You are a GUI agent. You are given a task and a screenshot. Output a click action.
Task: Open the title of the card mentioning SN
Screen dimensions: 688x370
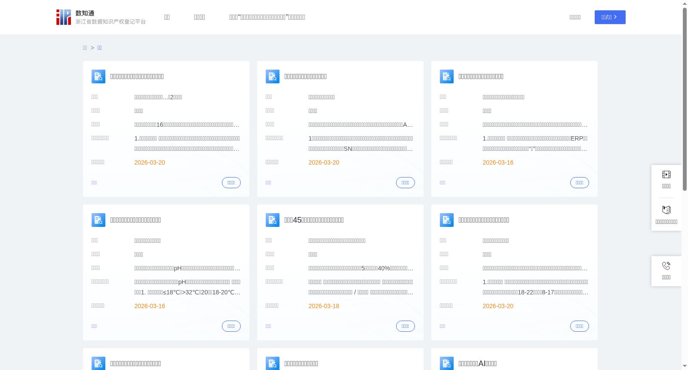305,76
